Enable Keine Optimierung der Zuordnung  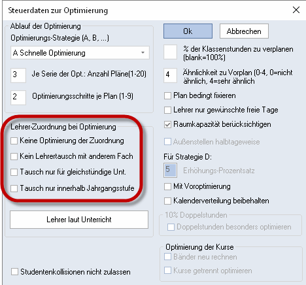click(14, 141)
